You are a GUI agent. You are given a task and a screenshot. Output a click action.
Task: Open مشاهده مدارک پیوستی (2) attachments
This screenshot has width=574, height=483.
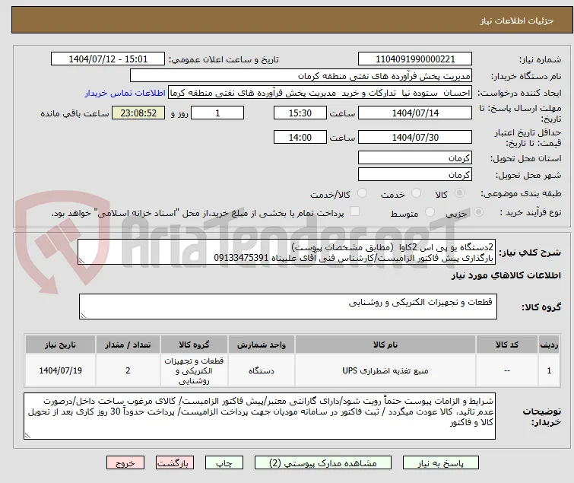[323, 463]
